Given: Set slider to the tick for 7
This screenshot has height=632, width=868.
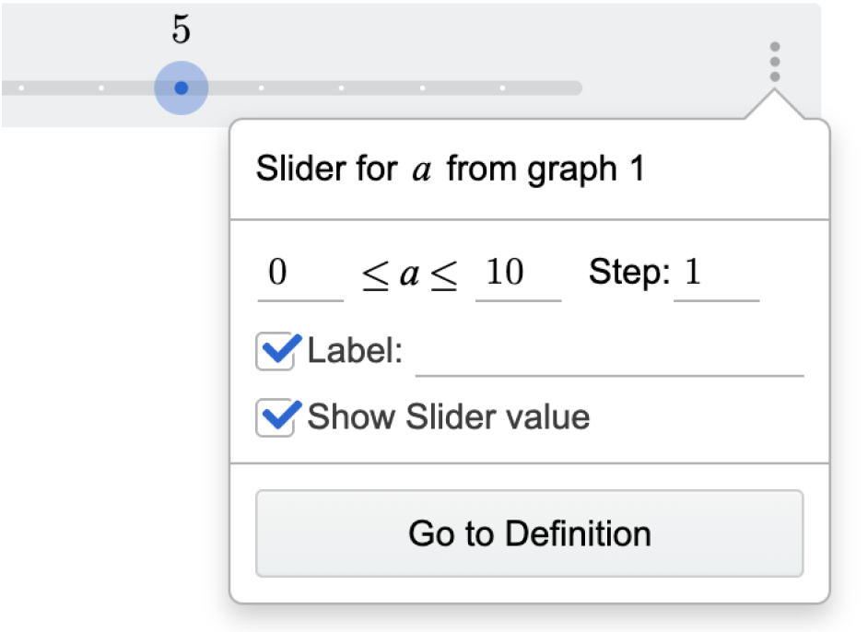Looking at the screenshot, I should (x=341, y=88).
